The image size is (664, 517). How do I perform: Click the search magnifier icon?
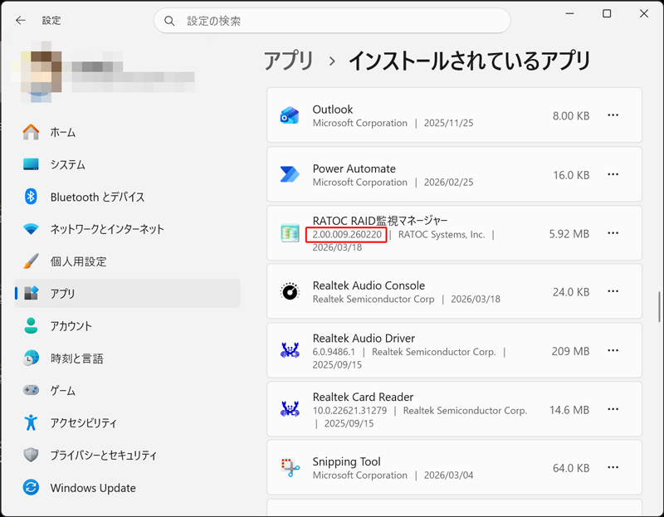[x=170, y=21]
